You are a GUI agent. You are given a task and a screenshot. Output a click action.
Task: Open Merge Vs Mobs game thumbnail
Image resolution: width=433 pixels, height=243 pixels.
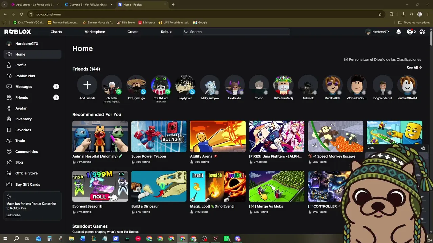point(277,186)
